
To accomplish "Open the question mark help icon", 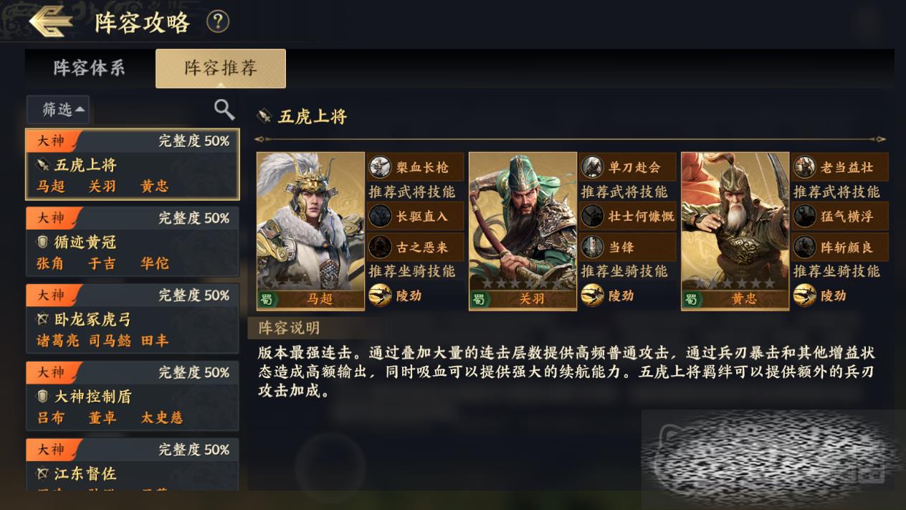I will [x=218, y=22].
